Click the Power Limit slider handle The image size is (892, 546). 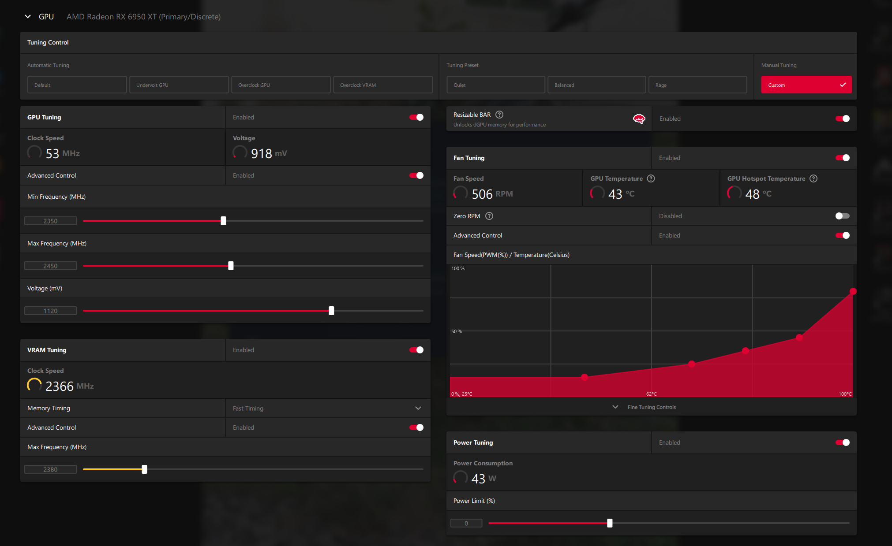pyautogui.click(x=610, y=523)
